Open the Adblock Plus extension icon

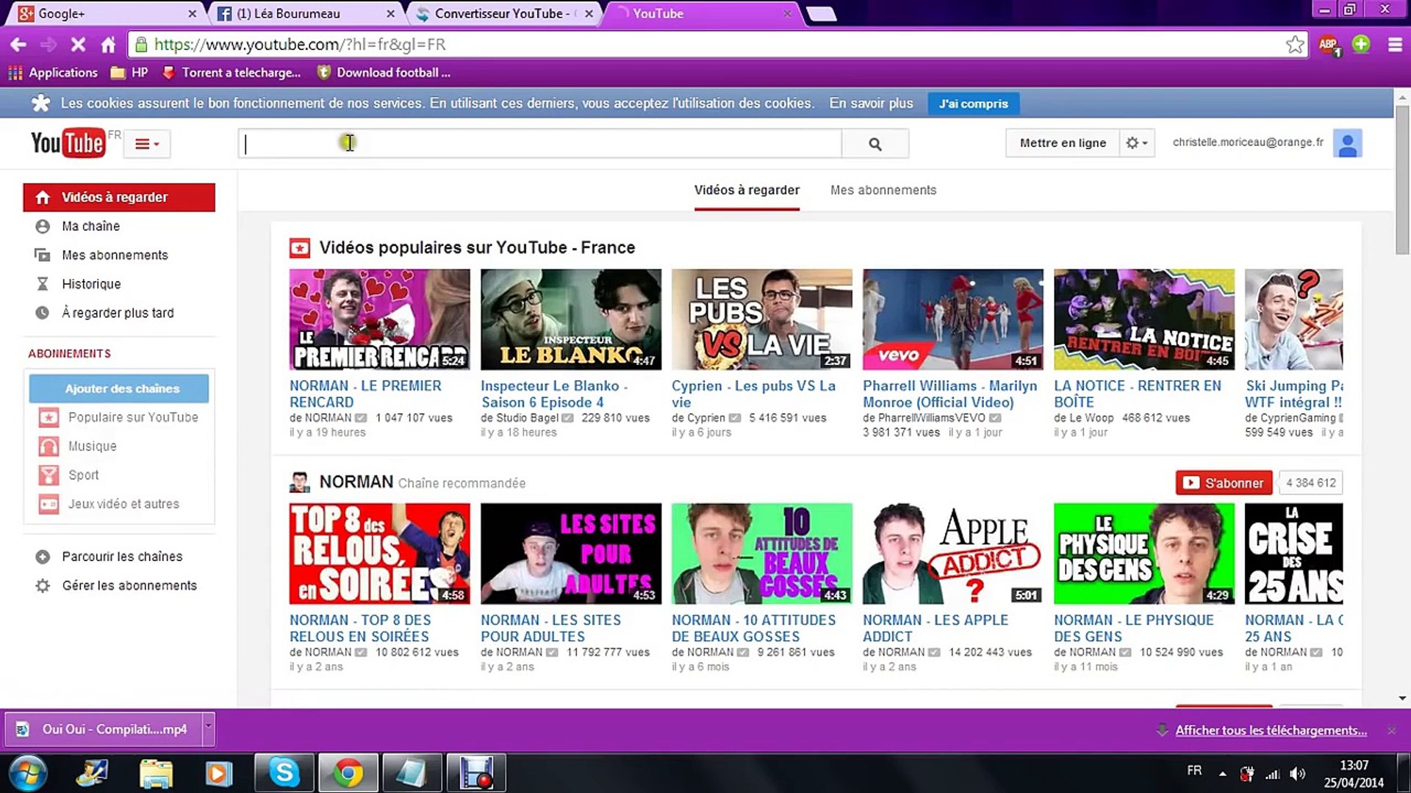[x=1328, y=45]
